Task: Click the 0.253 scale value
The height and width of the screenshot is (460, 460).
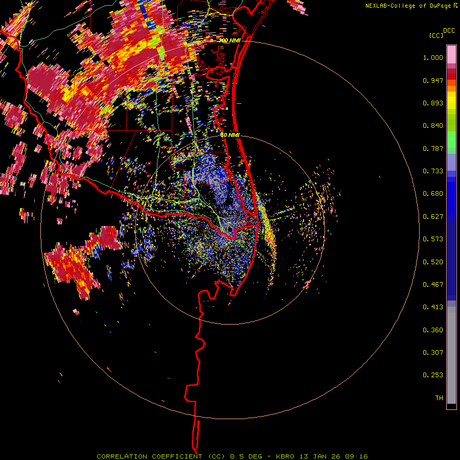Action: click(433, 375)
